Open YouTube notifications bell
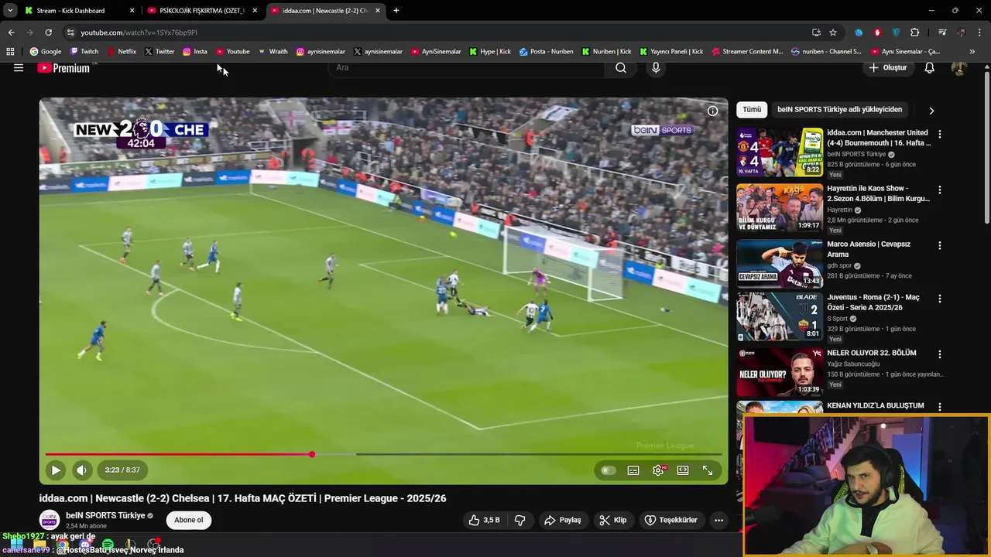991x557 pixels. pyautogui.click(x=929, y=68)
